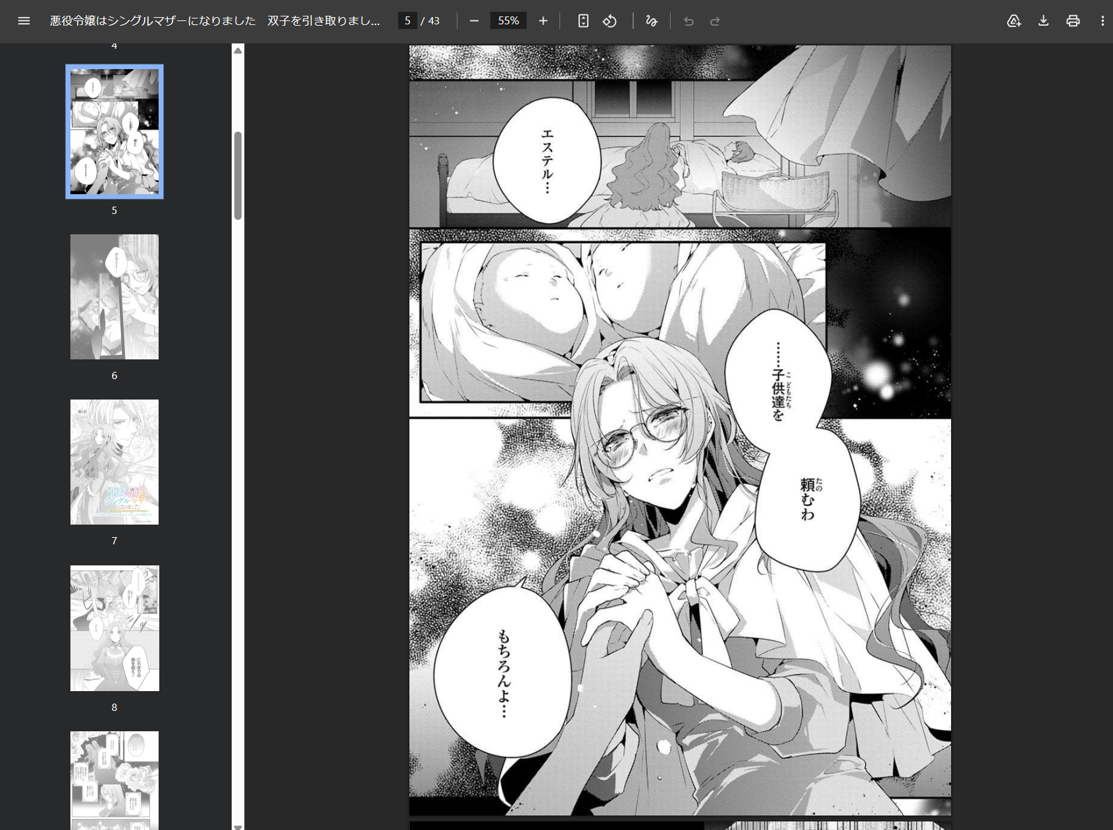The height and width of the screenshot is (830, 1113).
Task: Click the page number input field
Action: (x=407, y=21)
